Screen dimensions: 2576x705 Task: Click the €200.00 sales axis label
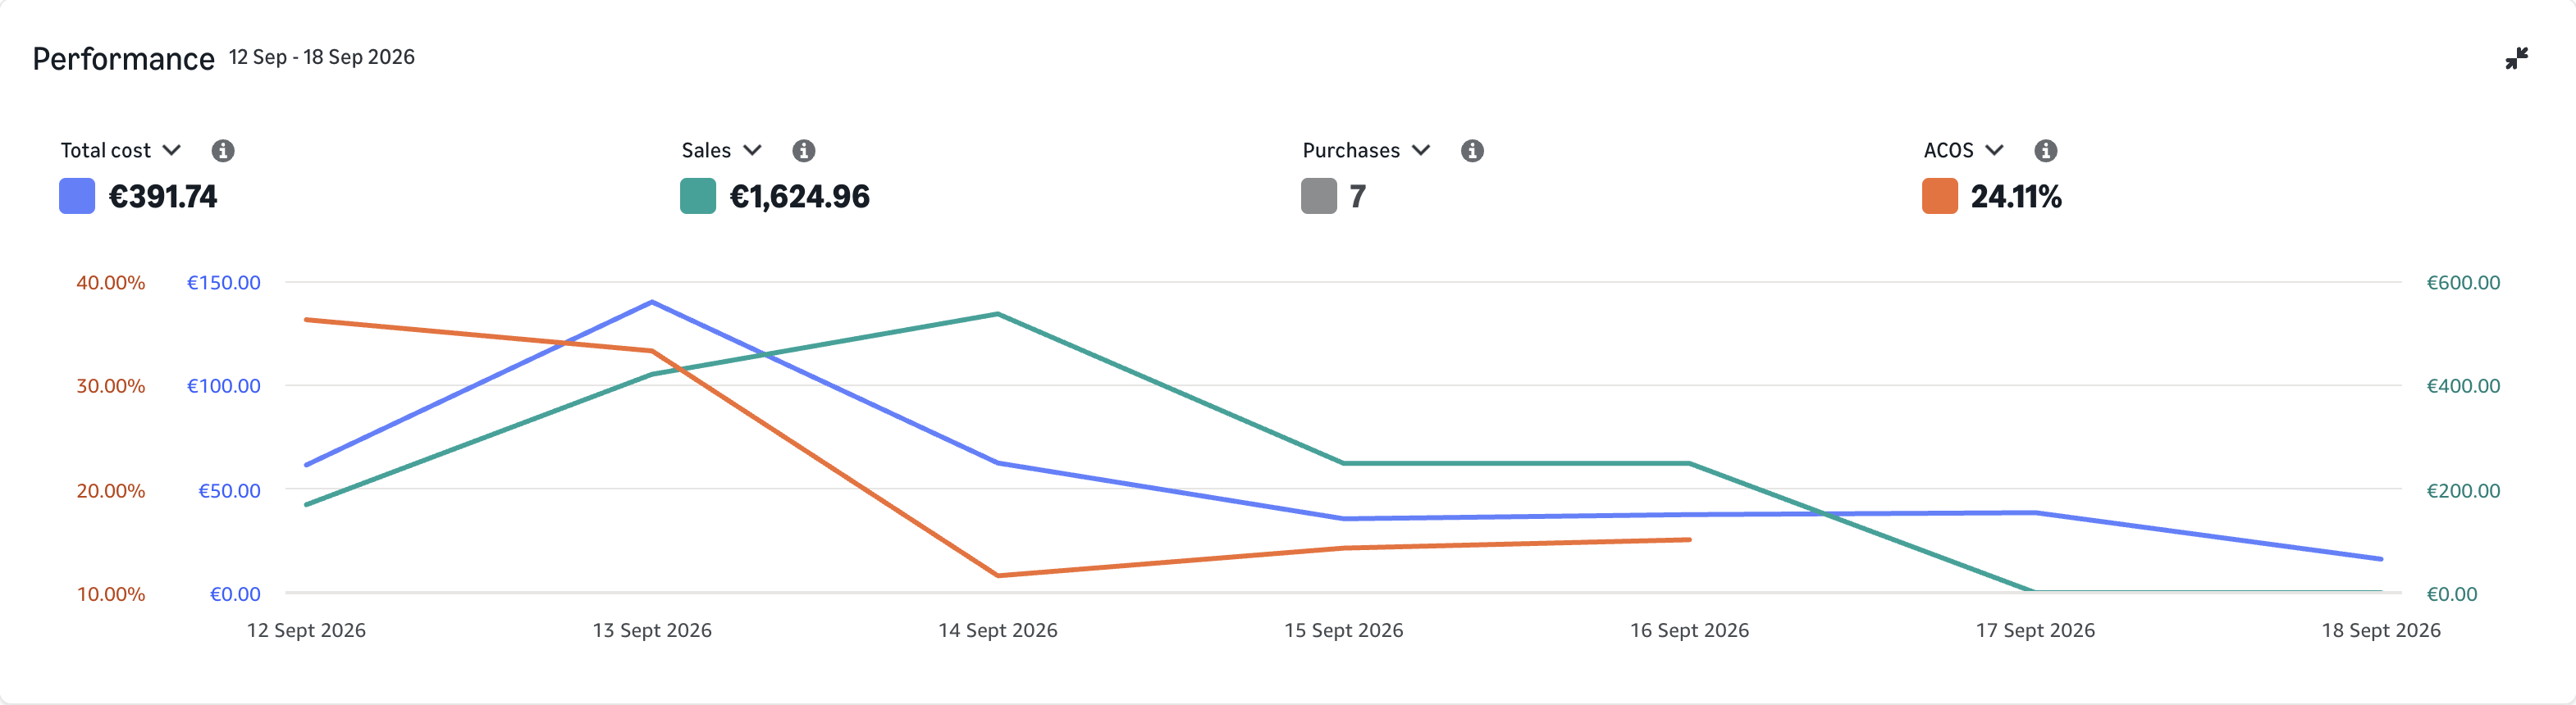pos(2463,490)
